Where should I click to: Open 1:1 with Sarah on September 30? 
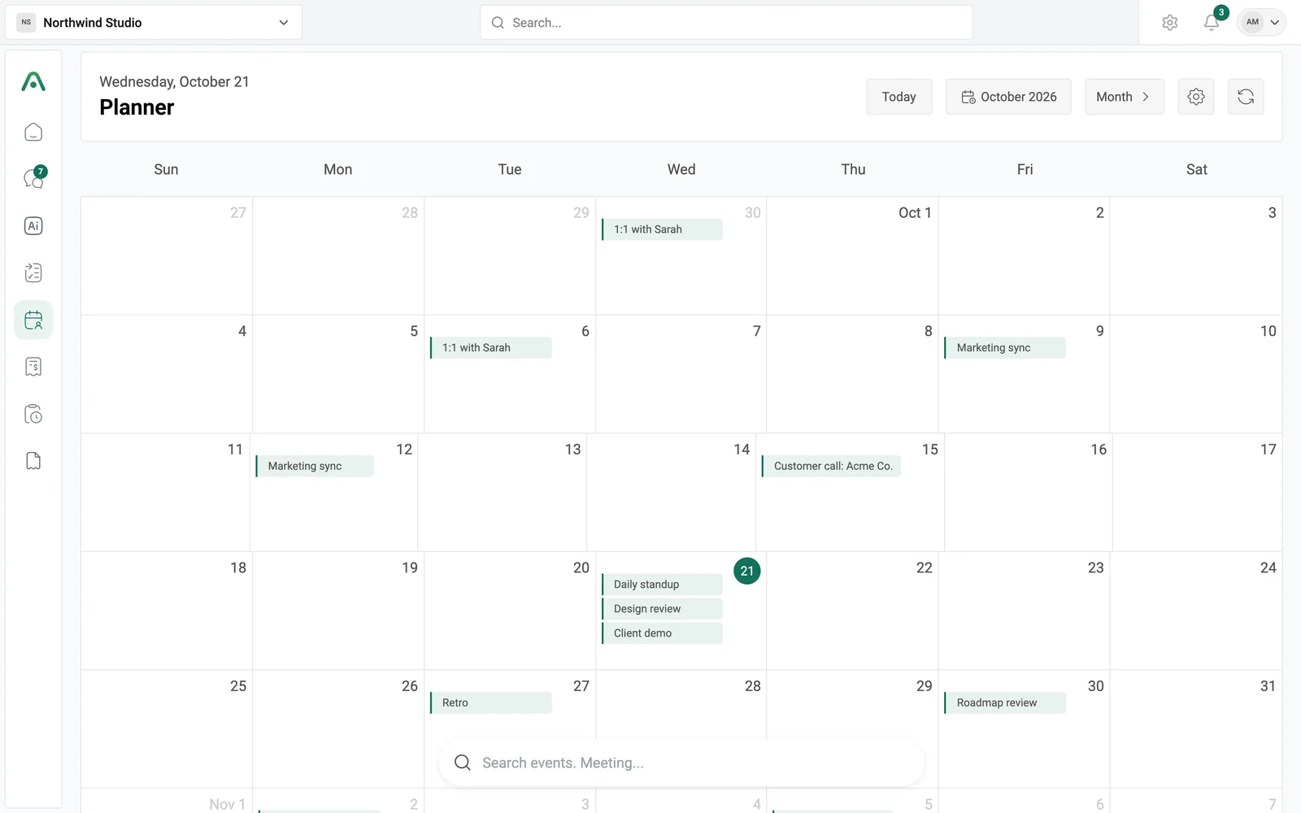pyautogui.click(x=662, y=229)
